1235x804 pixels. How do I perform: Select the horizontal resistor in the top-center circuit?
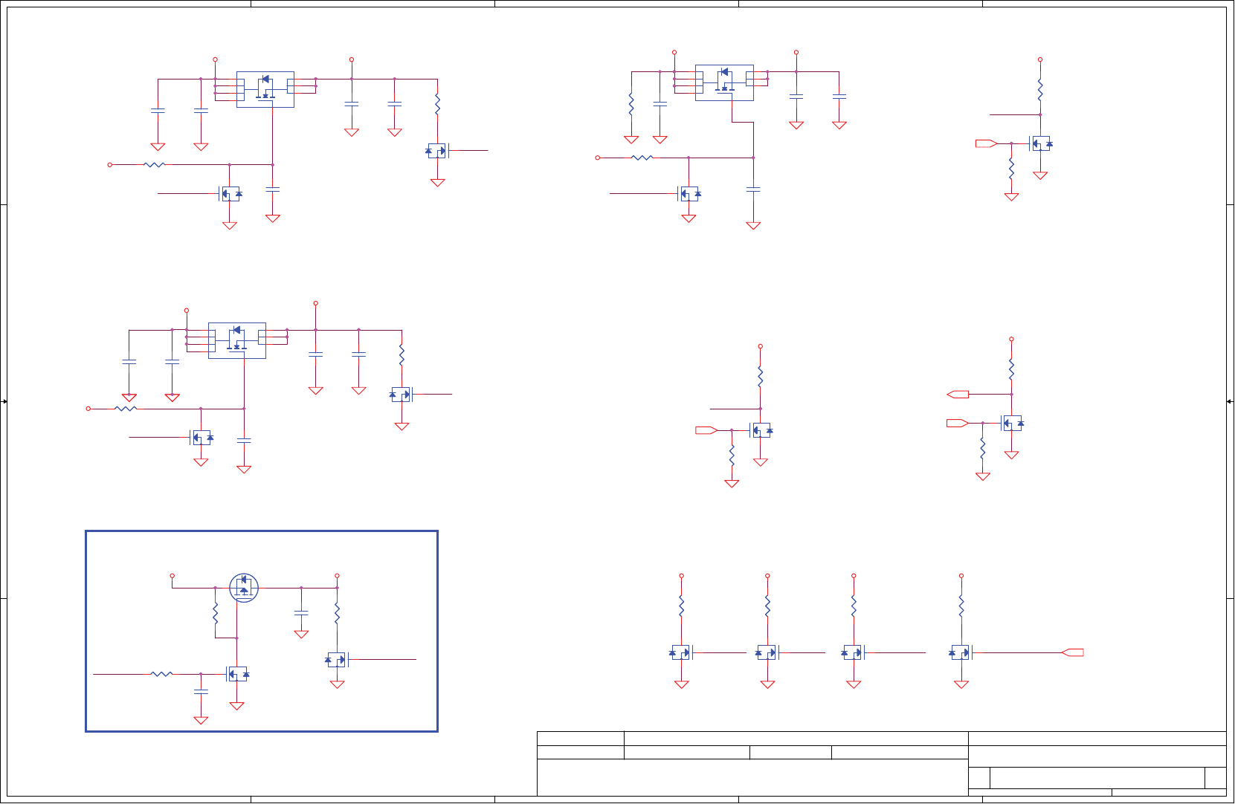pos(642,158)
